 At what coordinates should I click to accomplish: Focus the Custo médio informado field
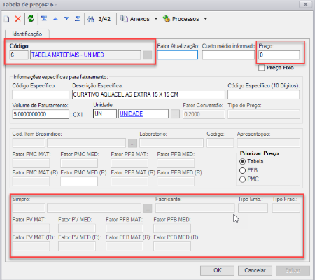[x=228, y=55]
